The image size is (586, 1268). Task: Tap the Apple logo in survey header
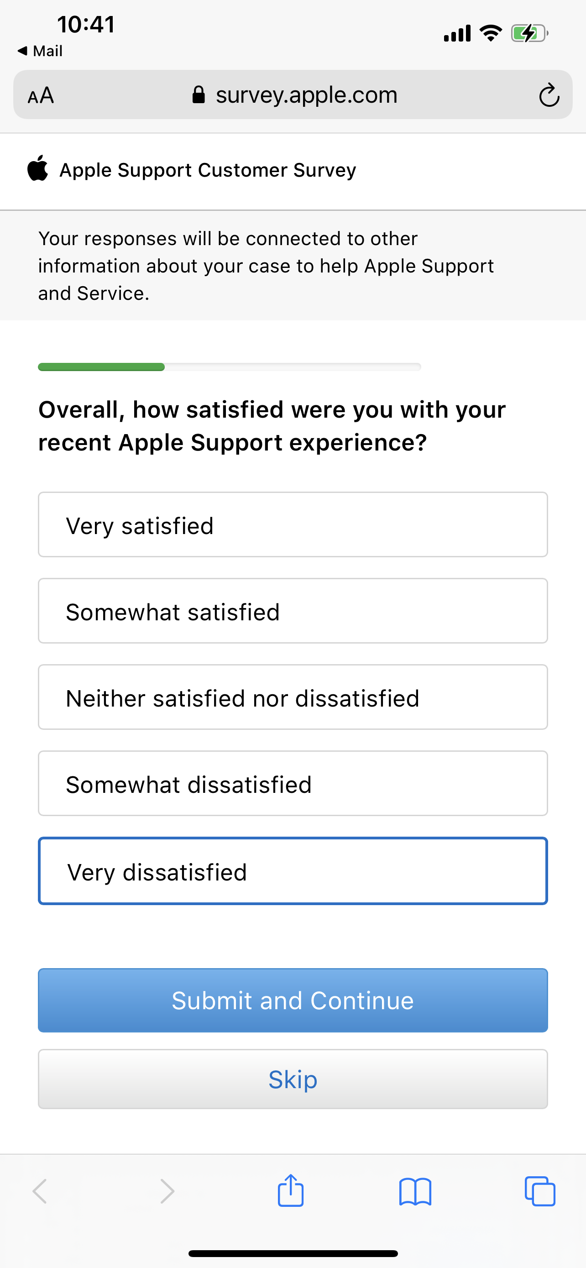point(38,169)
